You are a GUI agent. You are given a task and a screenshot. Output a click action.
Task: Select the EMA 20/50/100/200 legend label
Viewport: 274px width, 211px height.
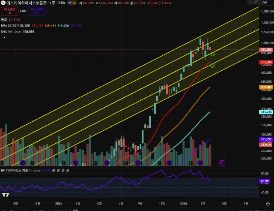click(15, 26)
